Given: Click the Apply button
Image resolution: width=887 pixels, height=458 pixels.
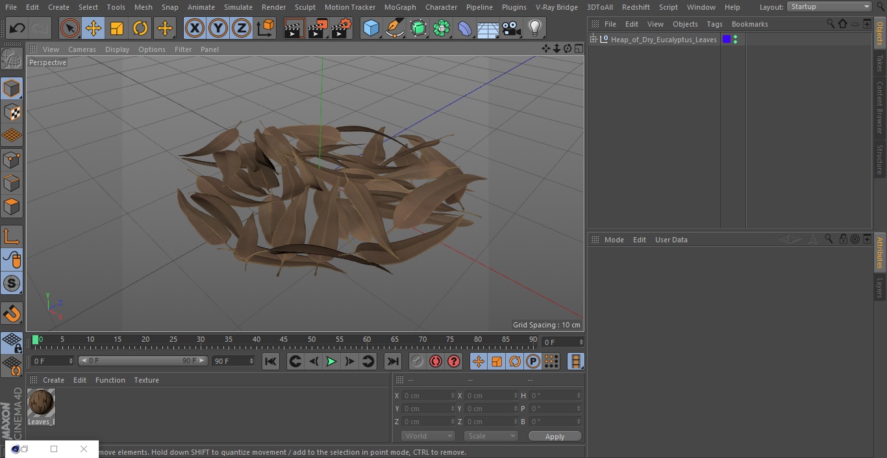Looking at the screenshot, I should [555, 437].
